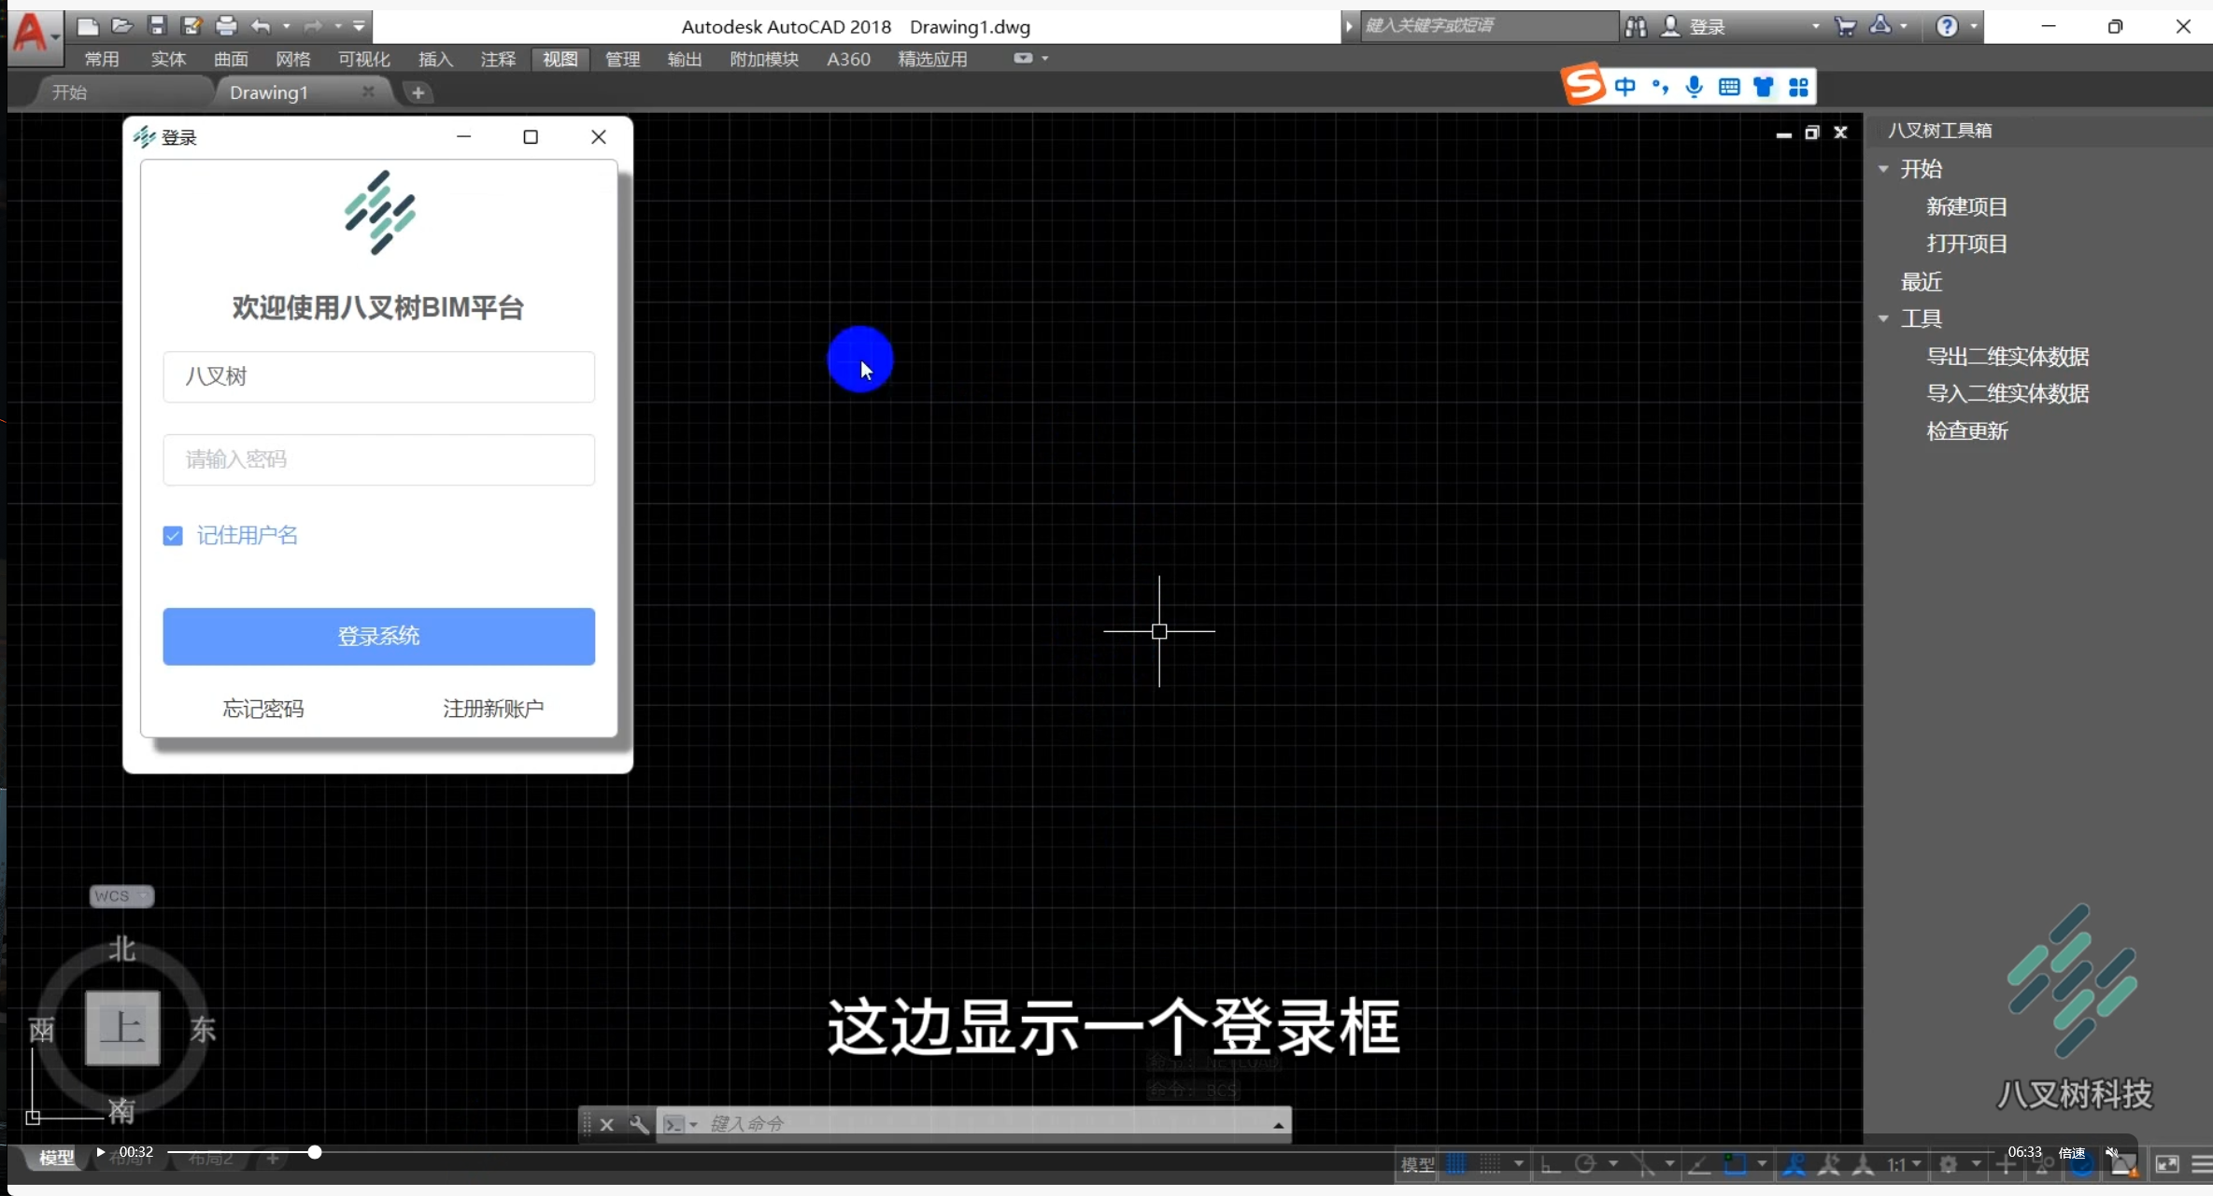Expand the 登录 account dropdown in title bar

point(1816,27)
